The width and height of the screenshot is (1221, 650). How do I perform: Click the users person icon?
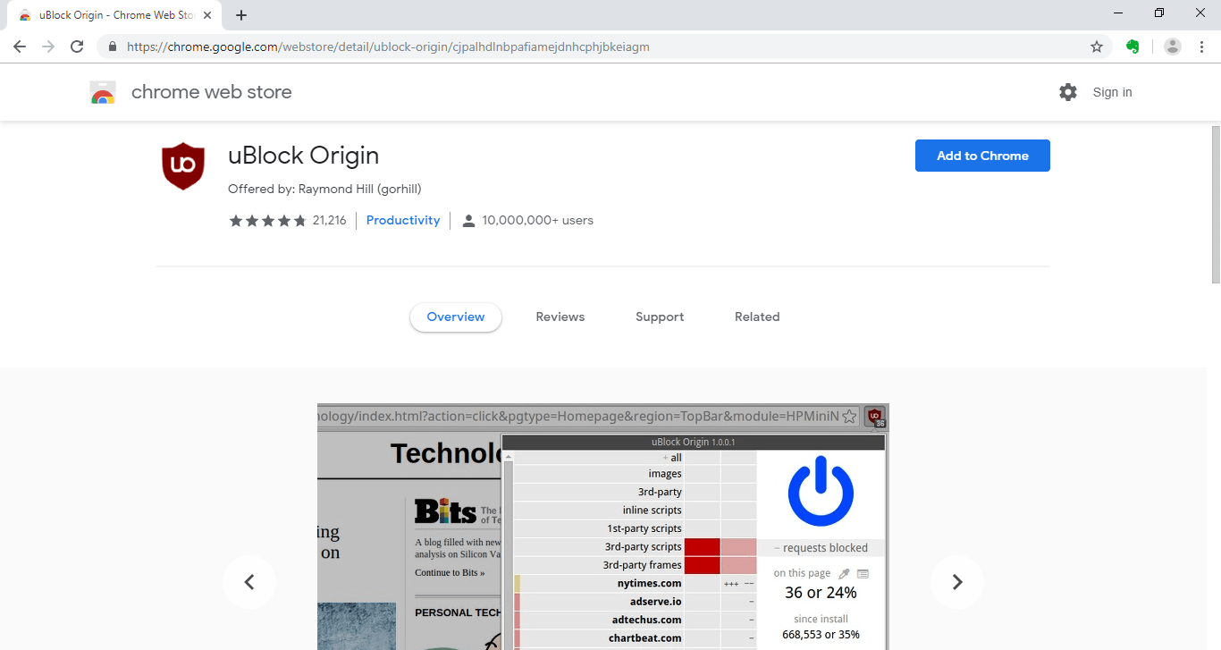[468, 221]
